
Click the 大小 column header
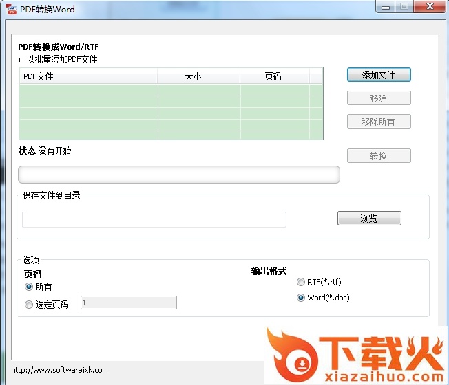[x=199, y=76]
